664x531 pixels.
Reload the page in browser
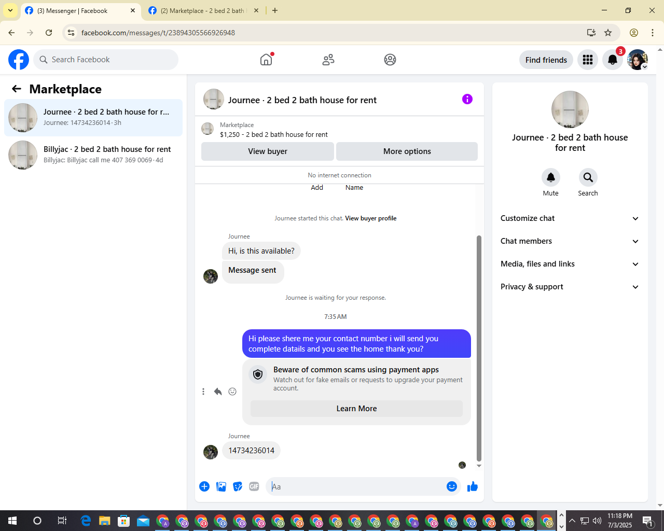point(49,33)
